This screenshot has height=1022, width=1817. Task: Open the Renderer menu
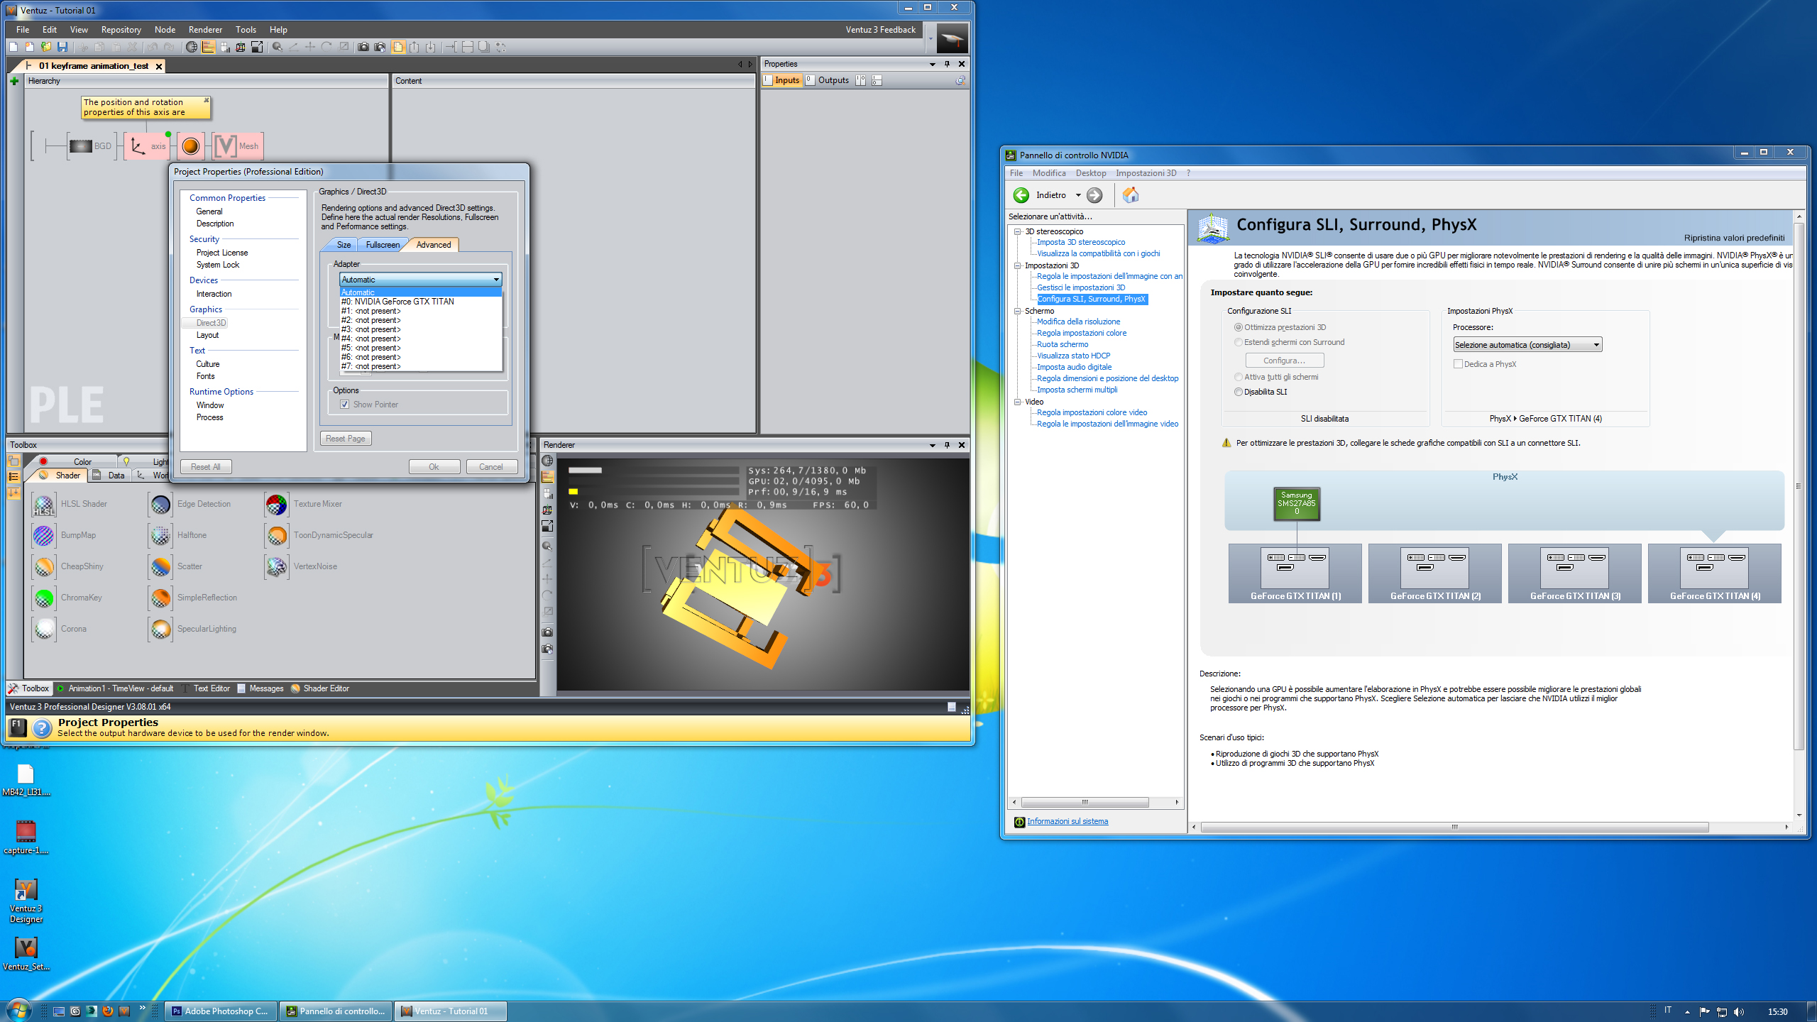point(205,30)
